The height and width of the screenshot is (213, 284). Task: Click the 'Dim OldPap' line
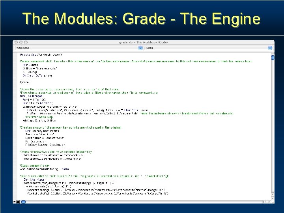[30, 65]
